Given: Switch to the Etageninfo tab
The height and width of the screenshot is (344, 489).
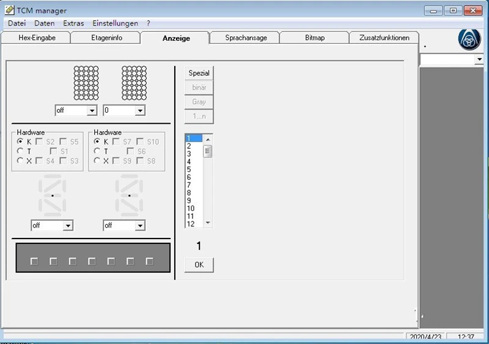Looking at the screenshot, I should [x=106, y=38].
